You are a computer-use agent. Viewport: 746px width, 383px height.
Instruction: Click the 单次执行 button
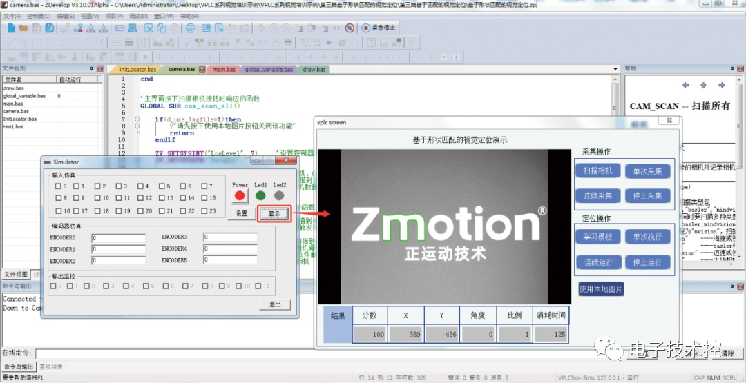pyautogui.click(x=648, y=237)
